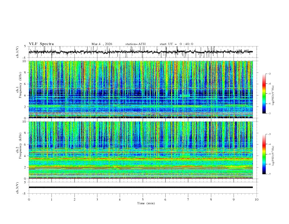This screenshot has width=289, height=224.
Task: Click the Time (min) axis label
Action: tap(146, 203)
